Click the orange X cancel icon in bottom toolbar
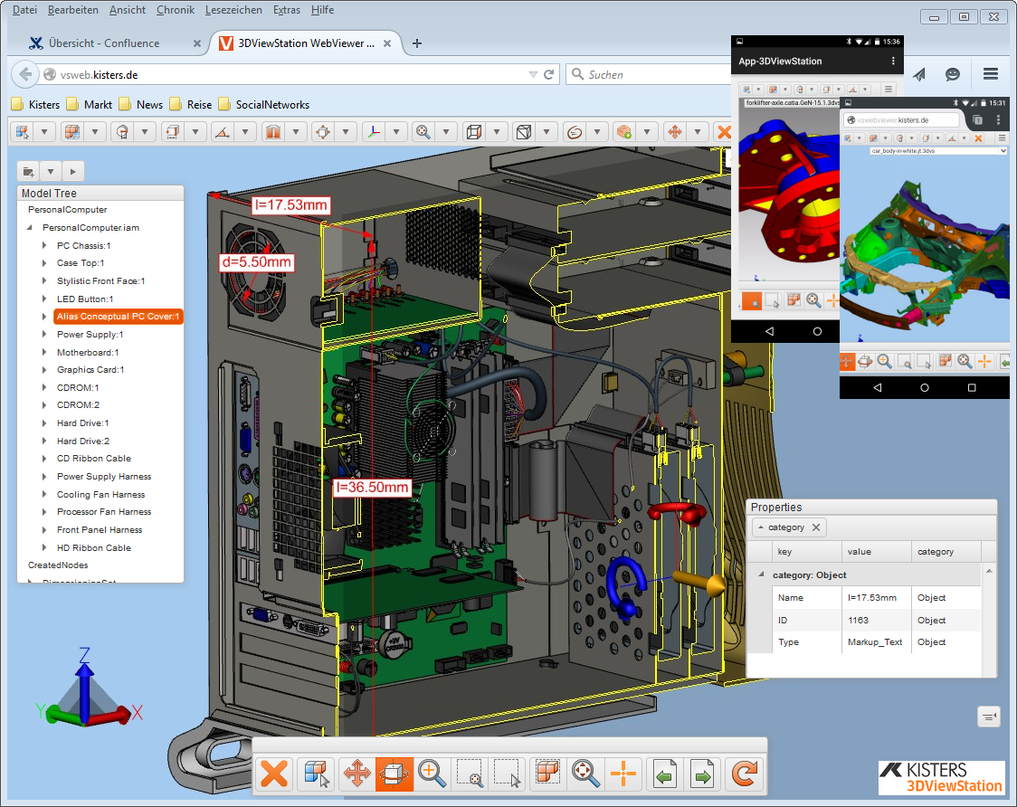The image size is (1017, 807). click(x=274, y=774)
